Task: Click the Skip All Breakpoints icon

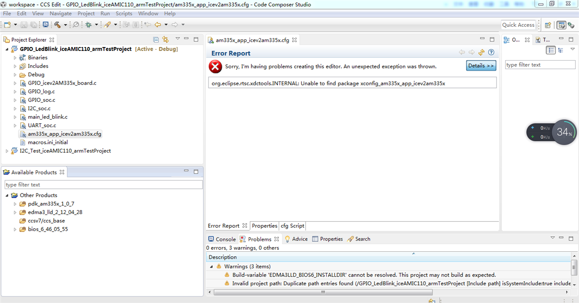Action: click(x=76, y=25)
